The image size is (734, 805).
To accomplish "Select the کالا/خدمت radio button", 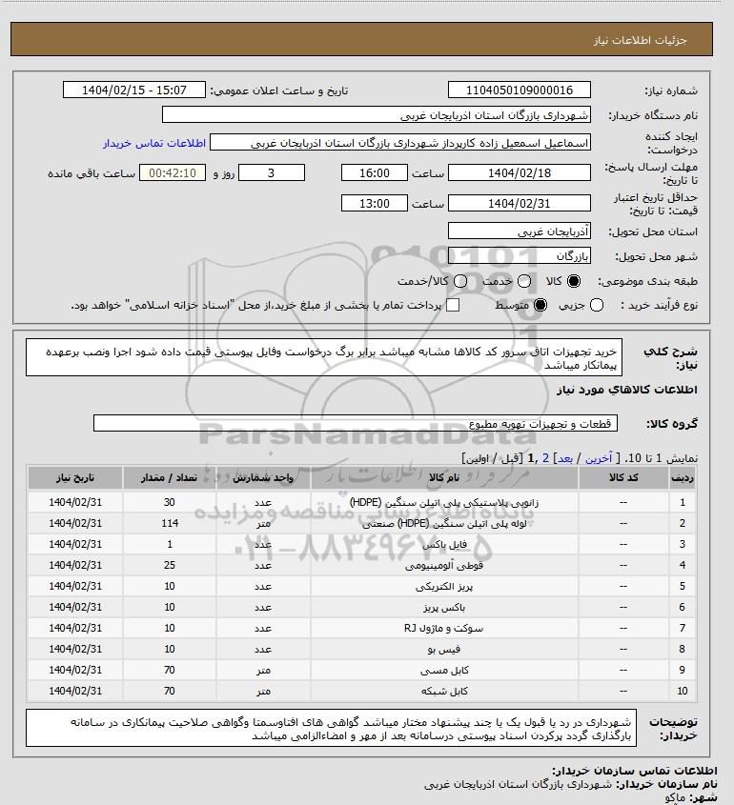I will pyautogui.click(x=460, y=281).
